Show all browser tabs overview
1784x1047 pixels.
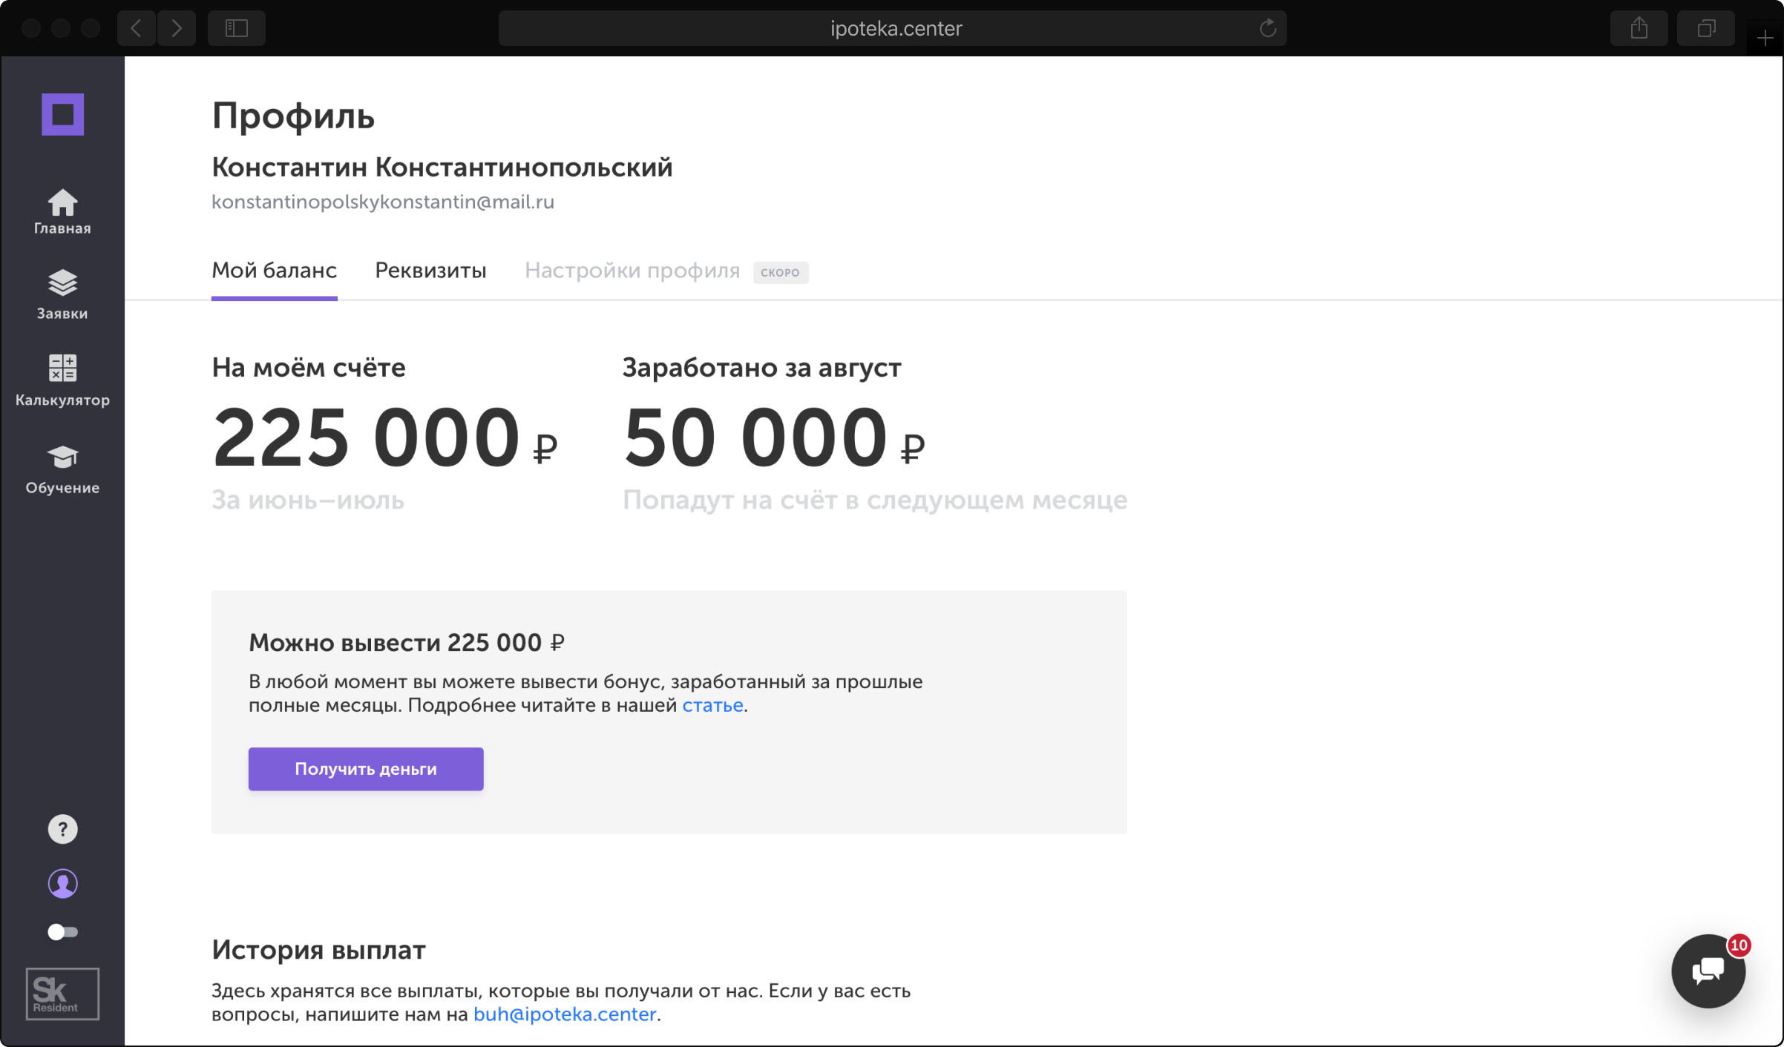coord(1706,28)
